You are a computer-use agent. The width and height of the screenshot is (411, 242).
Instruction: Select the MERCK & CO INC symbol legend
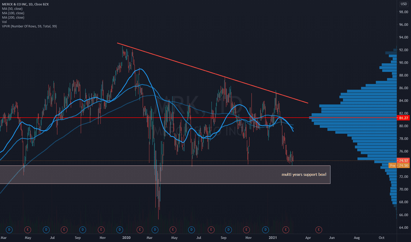click(25, 4)
